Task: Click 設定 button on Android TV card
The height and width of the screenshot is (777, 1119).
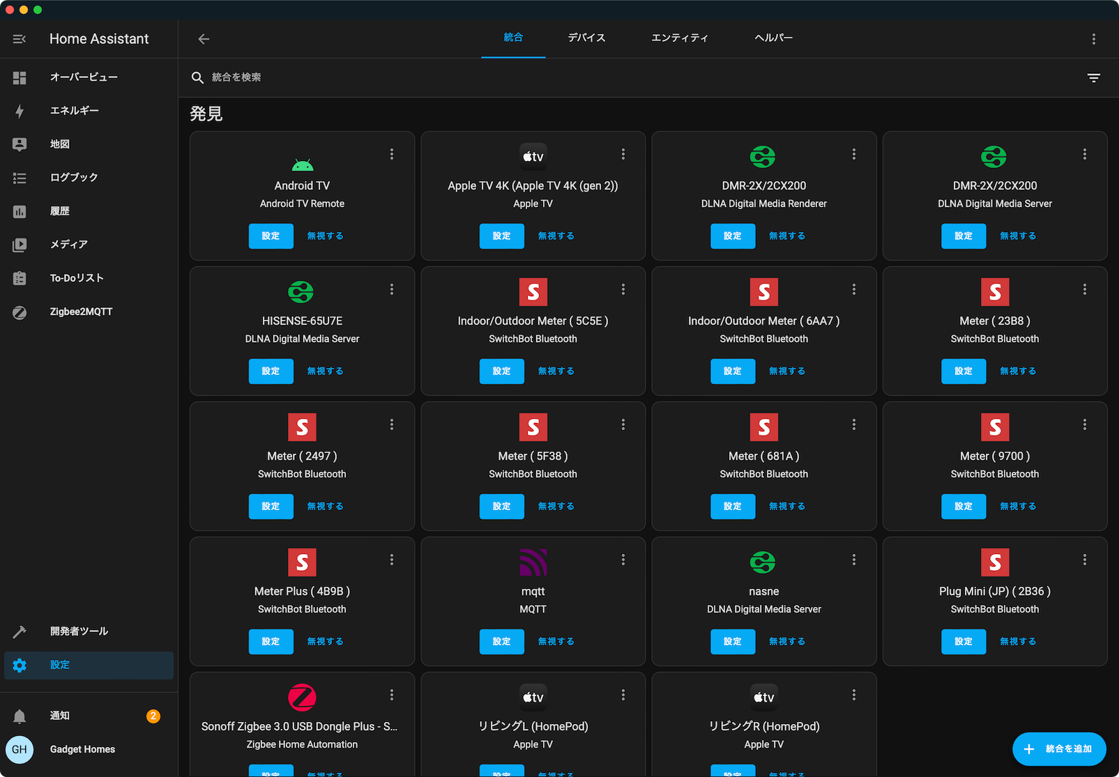Action: [271, 236]
